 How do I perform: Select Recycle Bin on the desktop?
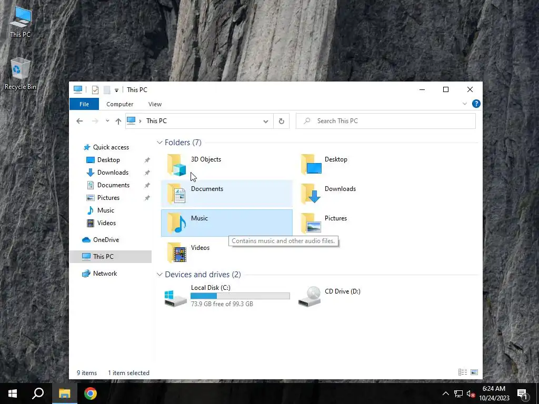click(x=21, y=74)
